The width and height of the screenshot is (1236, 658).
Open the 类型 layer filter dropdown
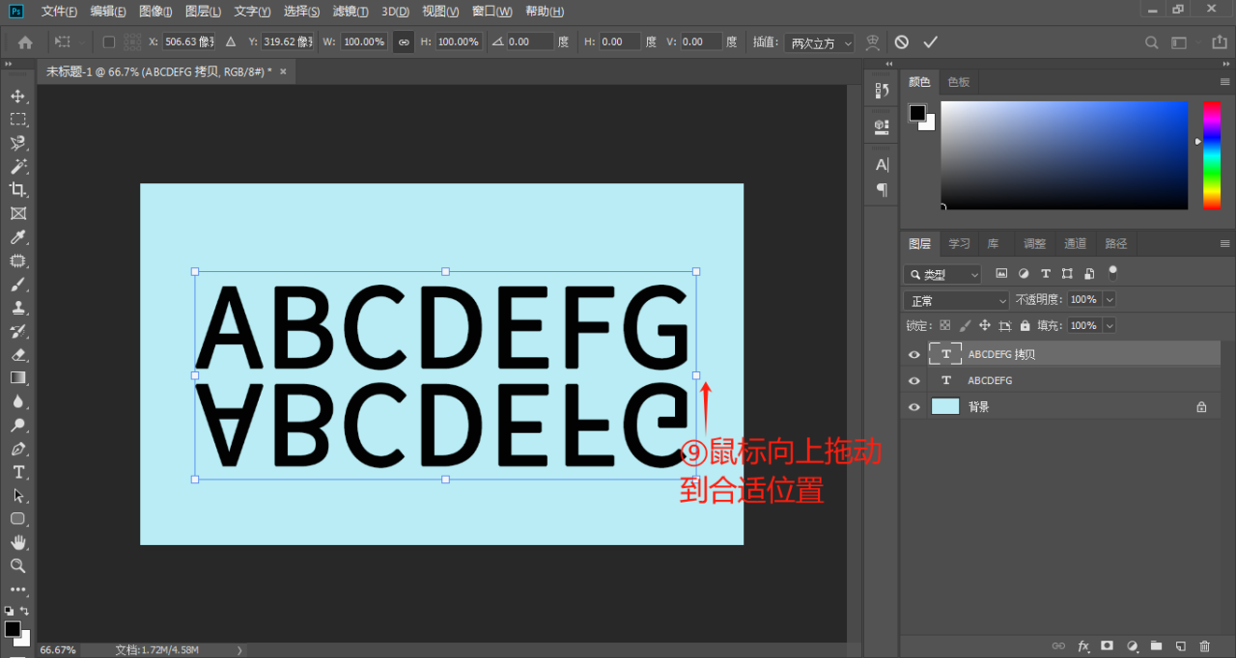click(x=942, y=274)
